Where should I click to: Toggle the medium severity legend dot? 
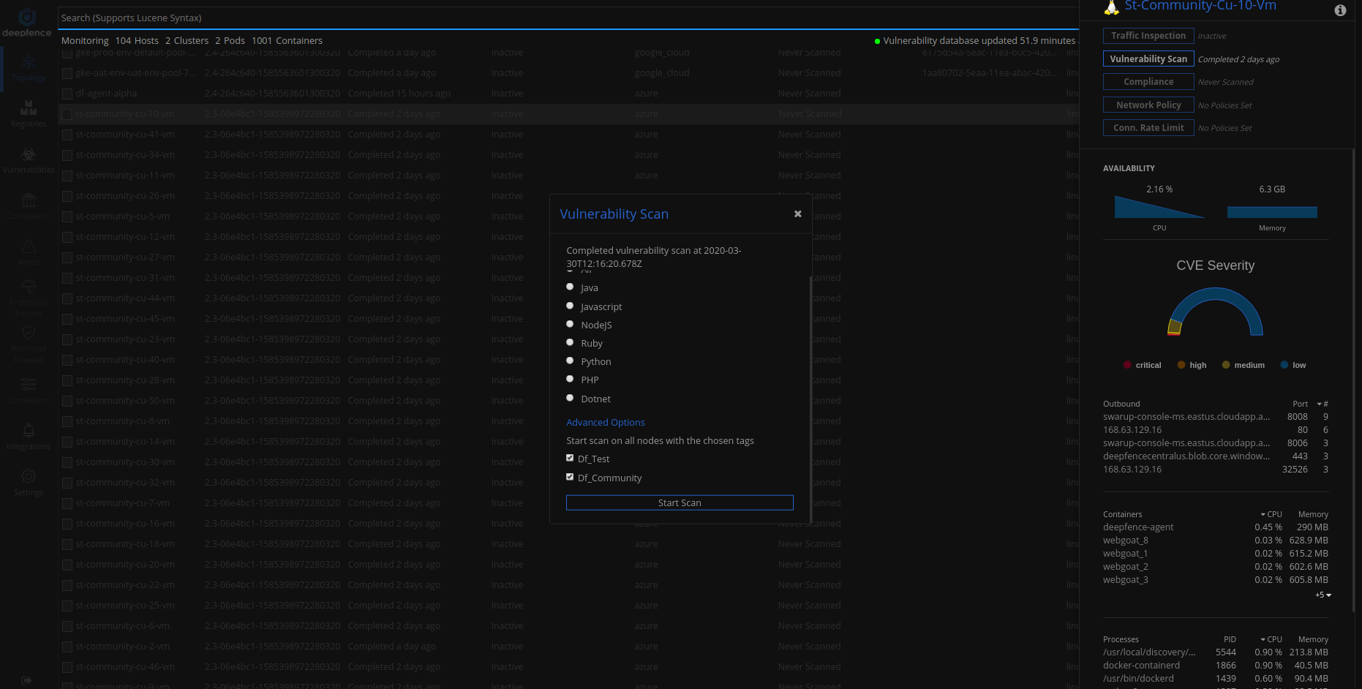coord(1226,365)
